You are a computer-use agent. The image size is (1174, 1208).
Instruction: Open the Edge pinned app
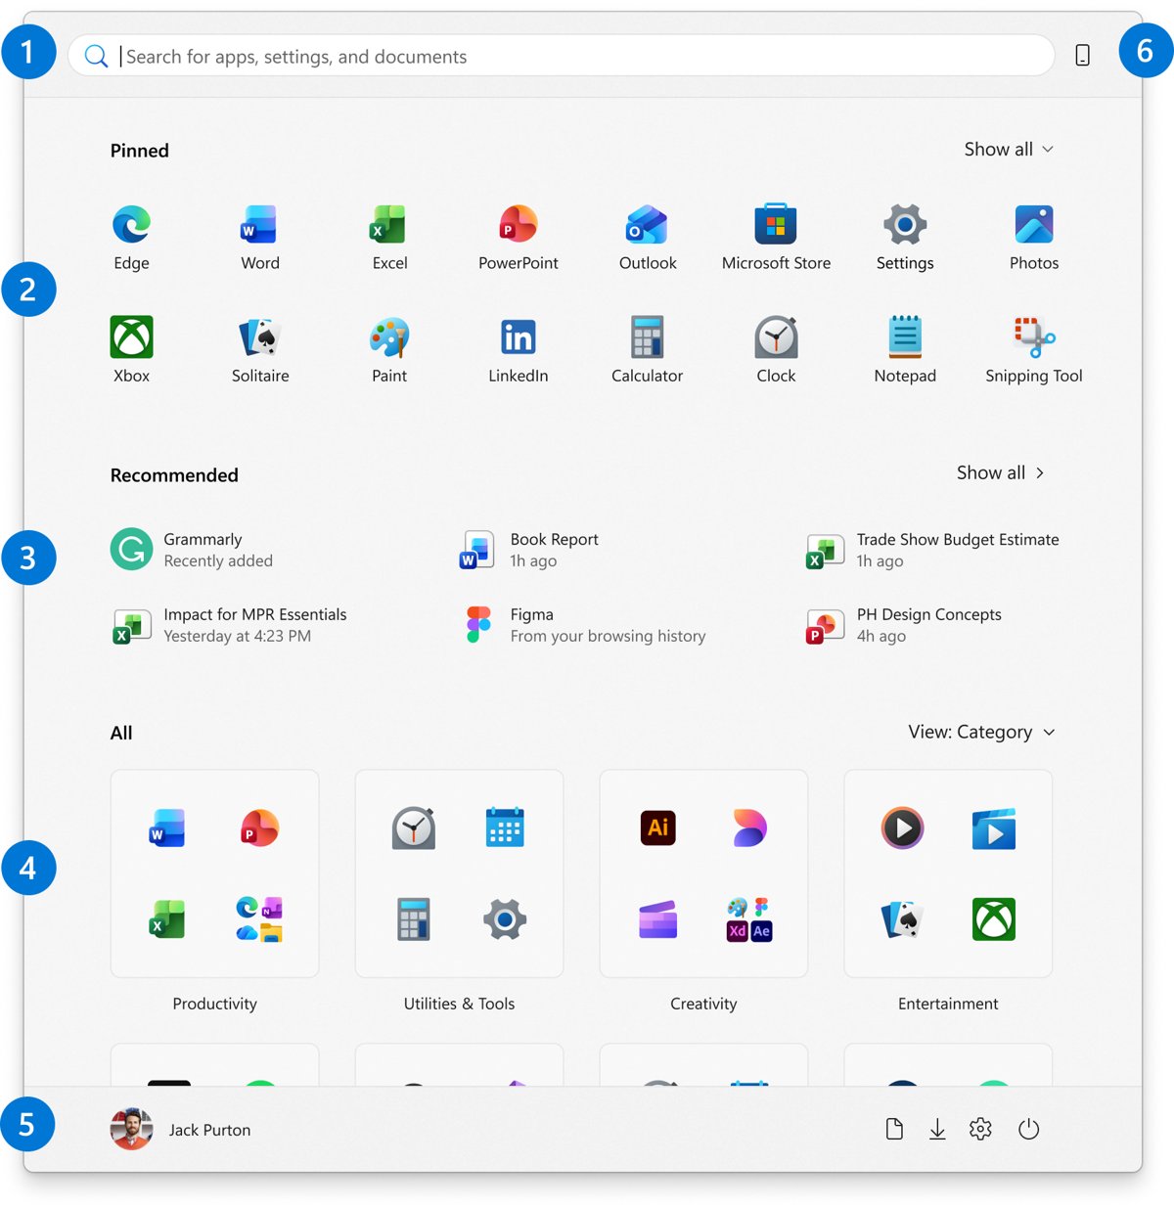coord(131,238)
